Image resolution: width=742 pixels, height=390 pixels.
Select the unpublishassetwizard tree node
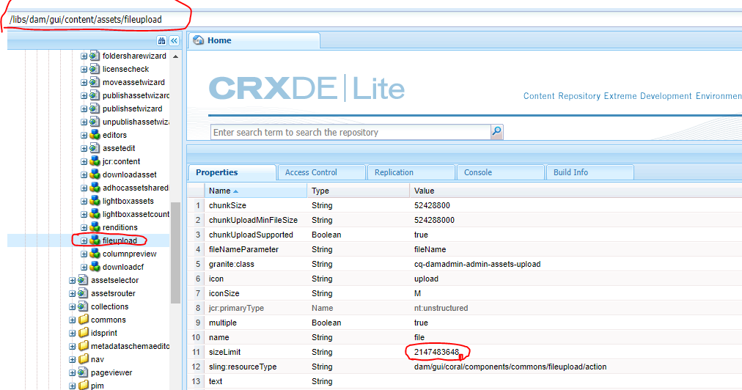pos(136,122)
